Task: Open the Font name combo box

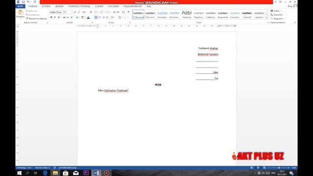Action: (x=56, y=12)
